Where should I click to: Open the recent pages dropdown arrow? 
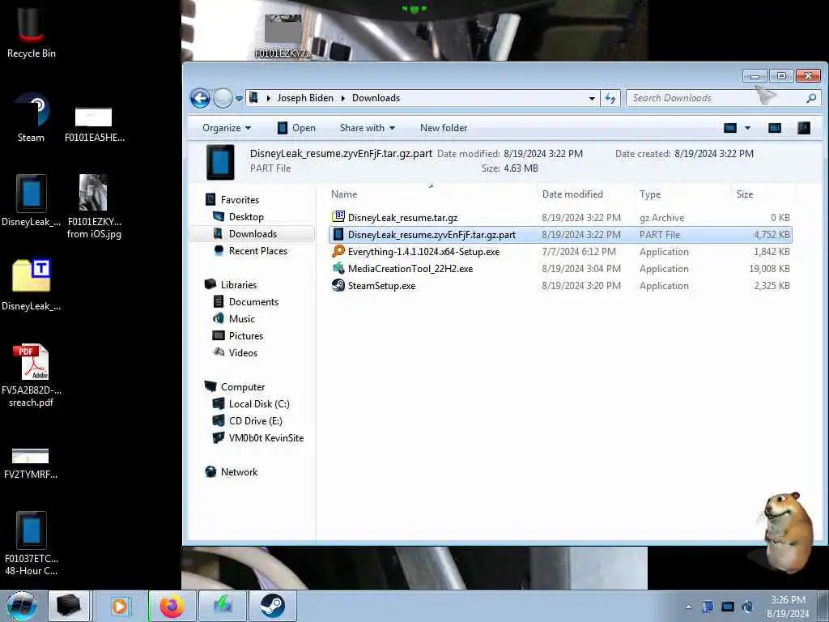[x=239, y=98]
